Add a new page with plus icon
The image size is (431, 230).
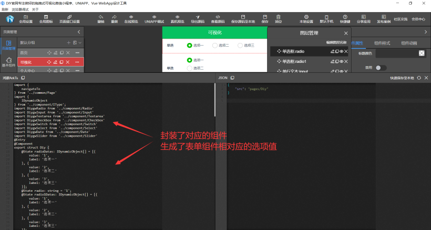68,42
